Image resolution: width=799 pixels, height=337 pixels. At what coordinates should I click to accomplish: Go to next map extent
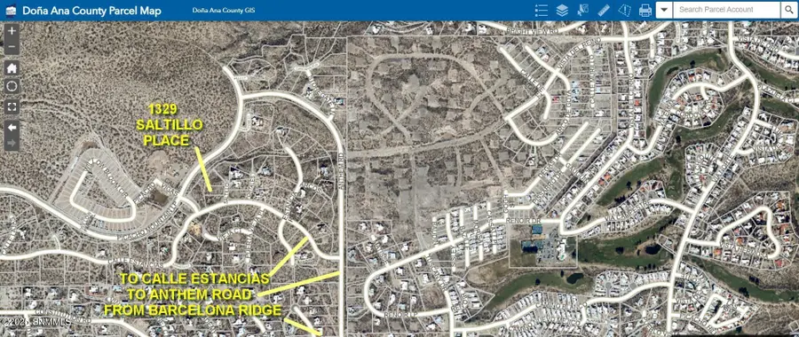[12, 143]
